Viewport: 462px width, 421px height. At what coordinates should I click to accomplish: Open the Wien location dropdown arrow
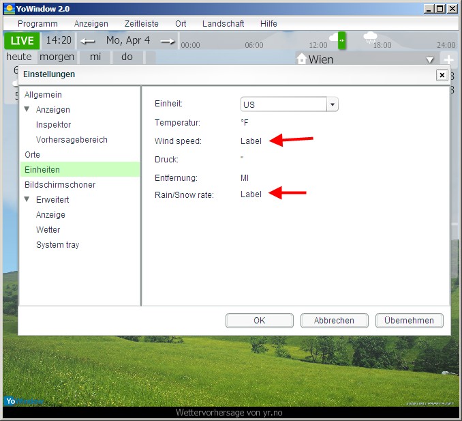tap(429, 60)
